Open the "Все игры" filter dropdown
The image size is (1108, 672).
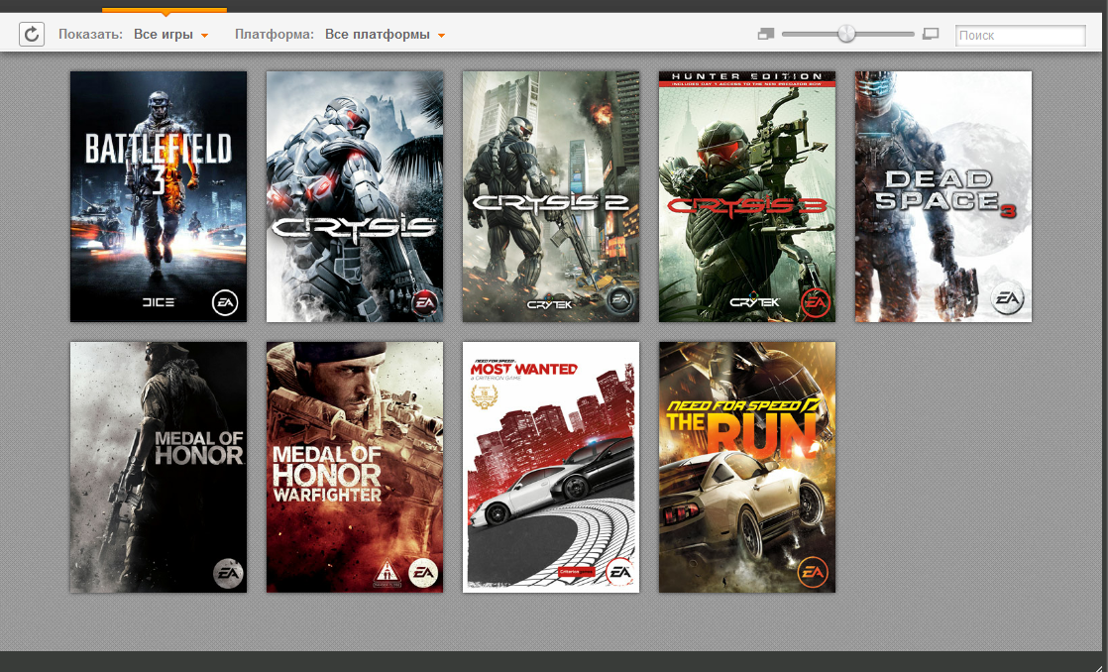171,35
